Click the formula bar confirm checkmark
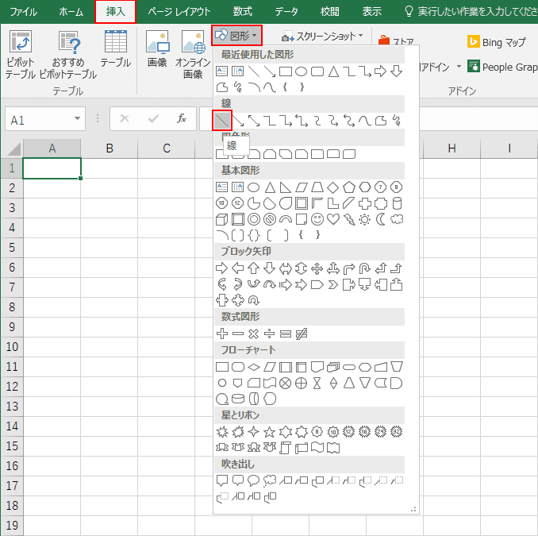 (153, 119)
